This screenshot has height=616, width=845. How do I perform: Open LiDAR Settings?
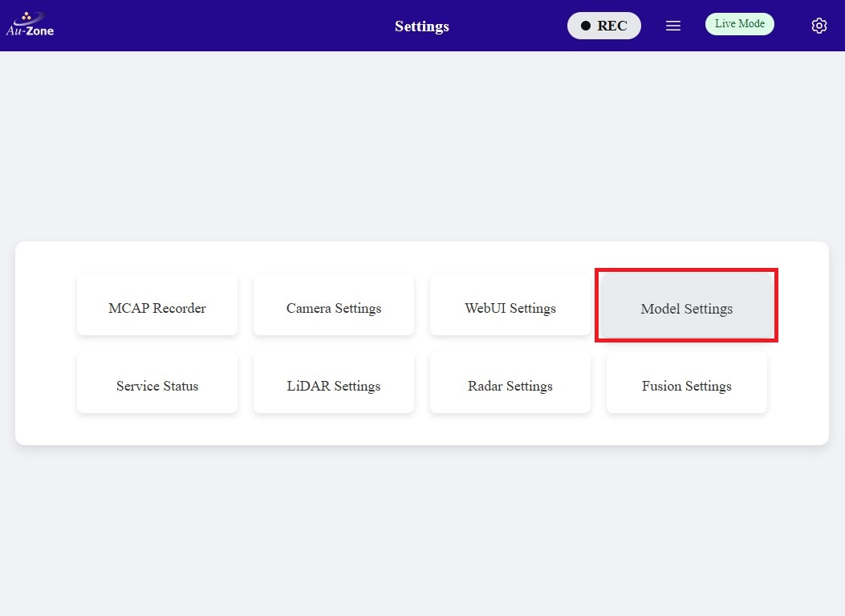tap(334, 386)
